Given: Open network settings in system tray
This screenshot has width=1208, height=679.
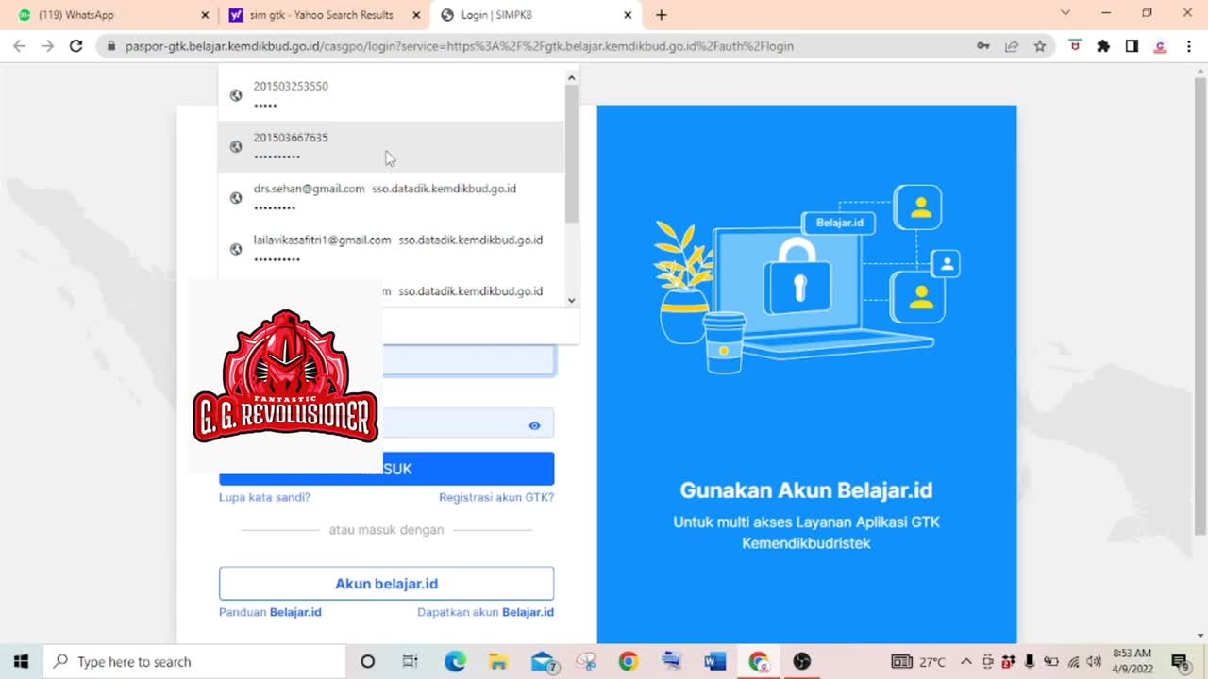Looking at the screenshot, I should click(x=1073, y=661).
